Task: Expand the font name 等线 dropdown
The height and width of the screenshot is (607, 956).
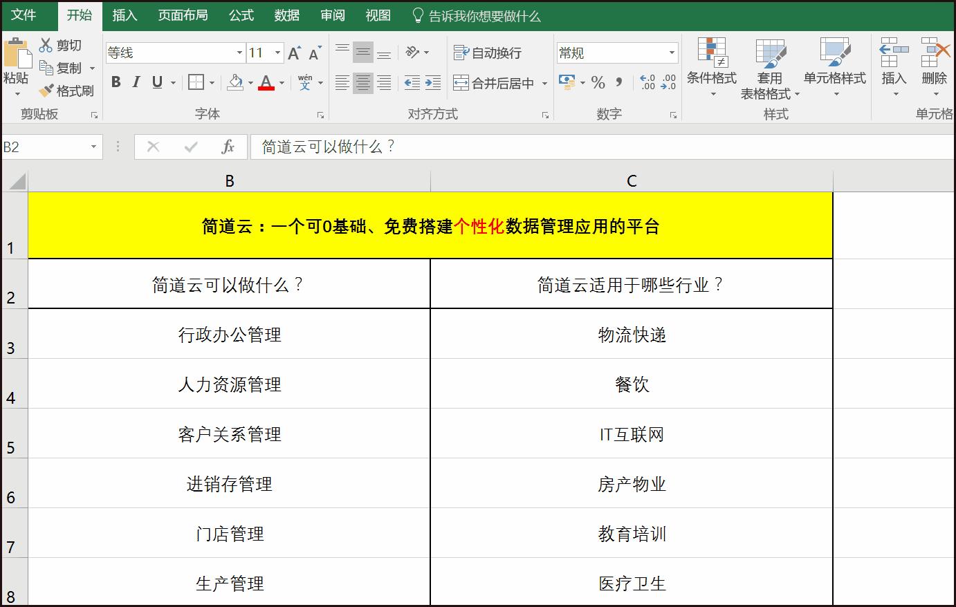Action: [x=239, y=53]
